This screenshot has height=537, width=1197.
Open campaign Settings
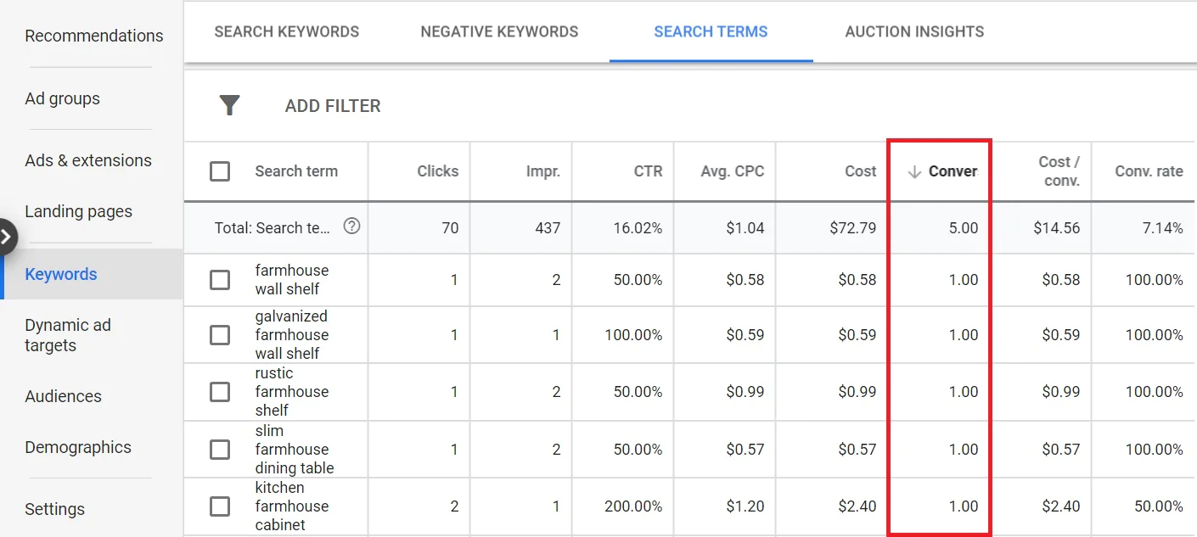click(x=54, y=509)
